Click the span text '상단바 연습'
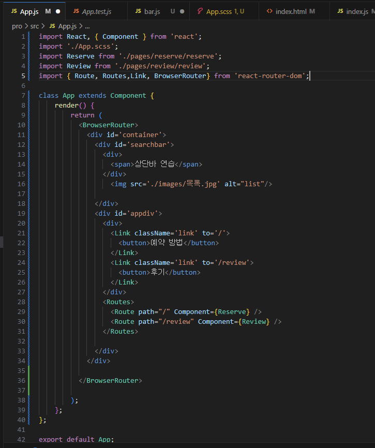 [x=155, y=165]
